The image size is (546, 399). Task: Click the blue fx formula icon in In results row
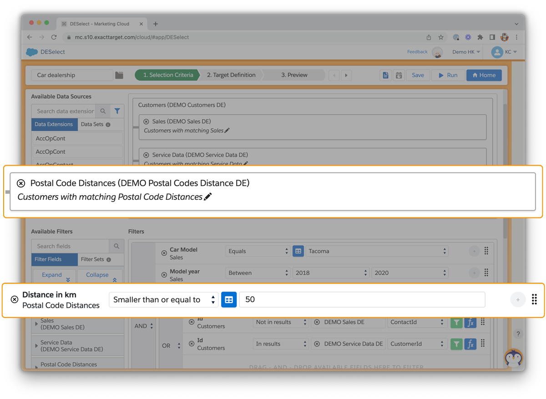pos(470,344)
